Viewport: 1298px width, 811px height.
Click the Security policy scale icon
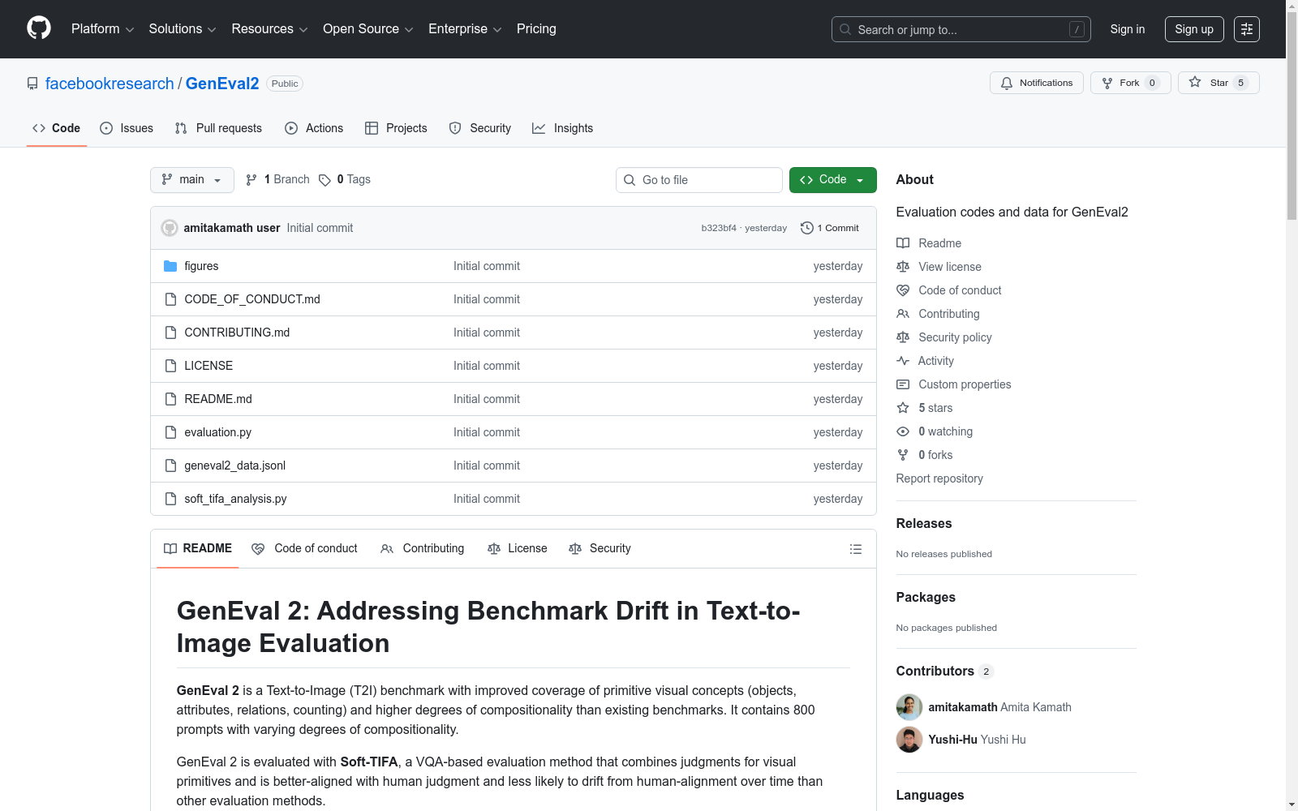point(903,337)
